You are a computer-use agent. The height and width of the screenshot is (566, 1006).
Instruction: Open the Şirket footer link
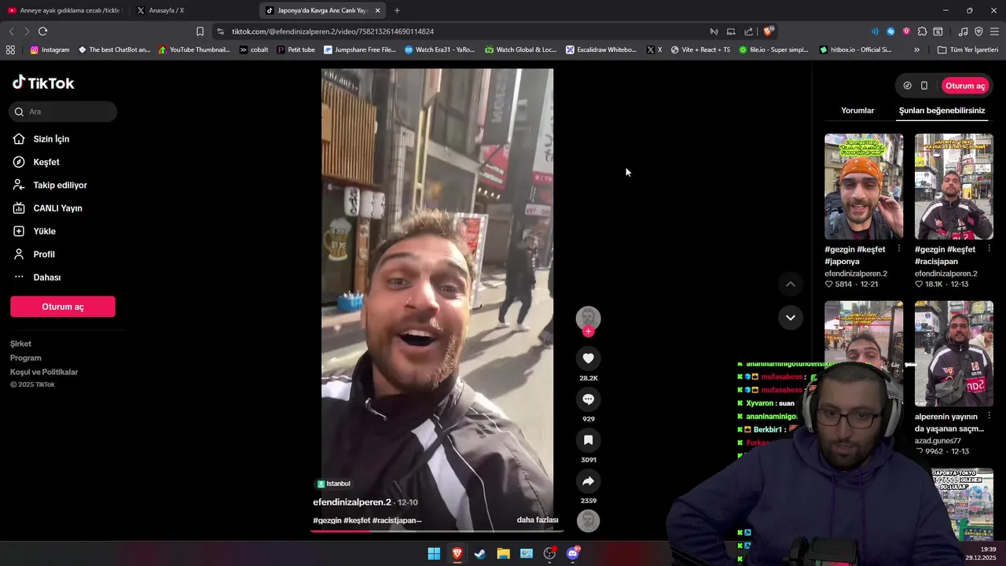click(20, 344)
